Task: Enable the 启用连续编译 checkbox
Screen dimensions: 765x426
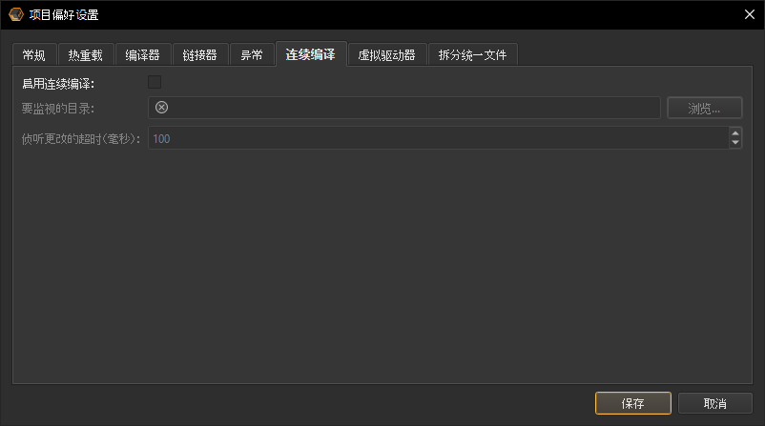Action: (155, 82)
